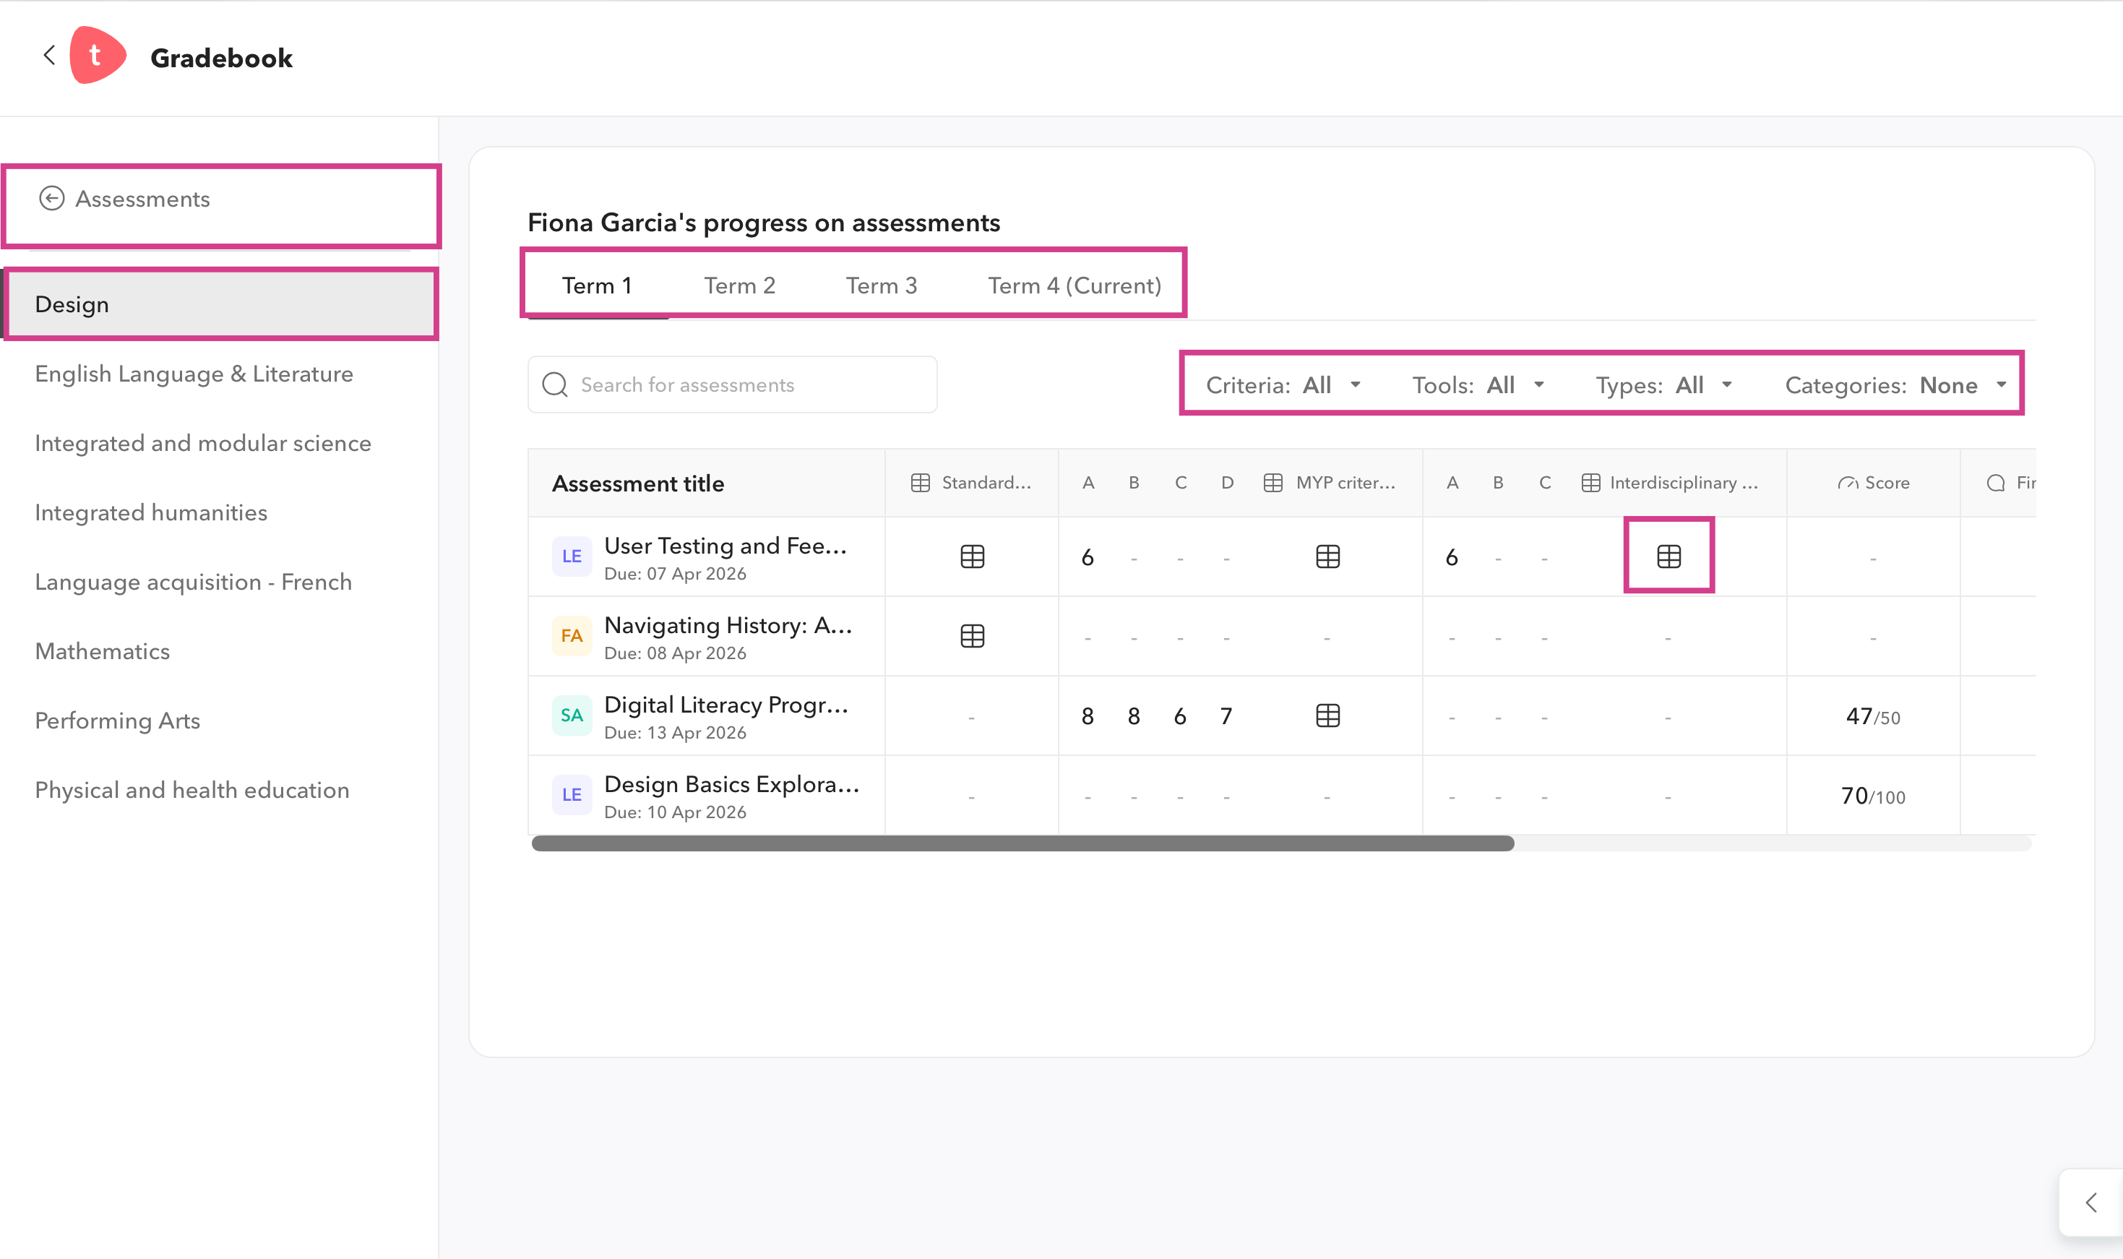Expand the side panel chevron at bottom right
Screen dimensions: 2123x1259
click(x=2090, y=1202)
